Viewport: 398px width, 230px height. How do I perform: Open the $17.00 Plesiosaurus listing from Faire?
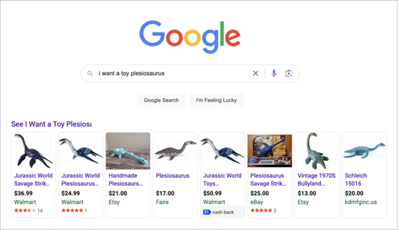click(x=173, y=175)
